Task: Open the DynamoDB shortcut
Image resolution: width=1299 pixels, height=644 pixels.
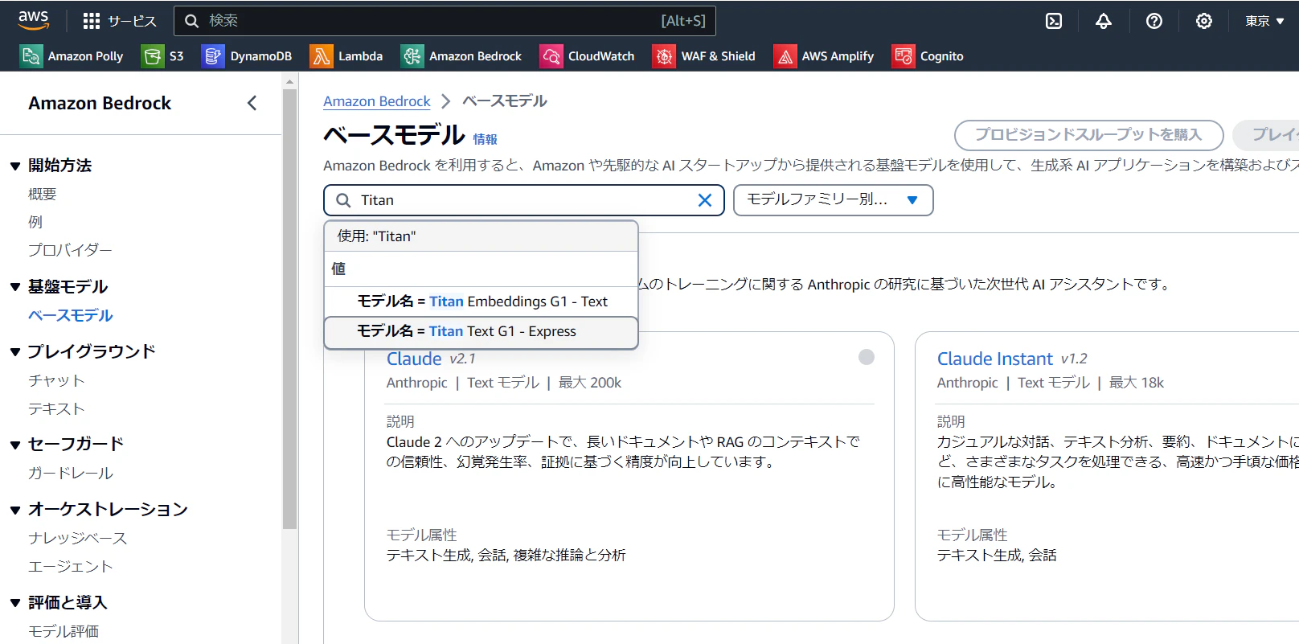Action: [x=247, y=56]
